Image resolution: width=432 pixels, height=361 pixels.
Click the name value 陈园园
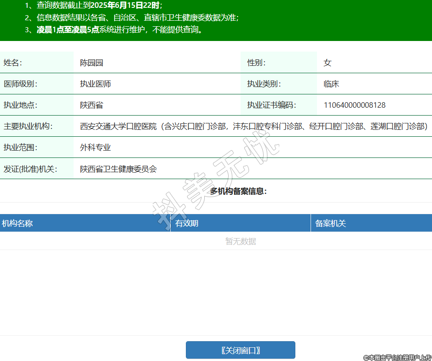tap(92, 63)
